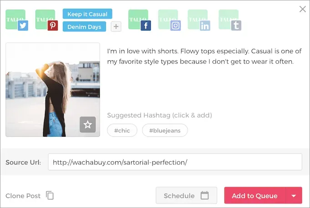Select the Keep it Casual board tag
The height and width of the screenshot is (208, 310).
tap(87, 14)
